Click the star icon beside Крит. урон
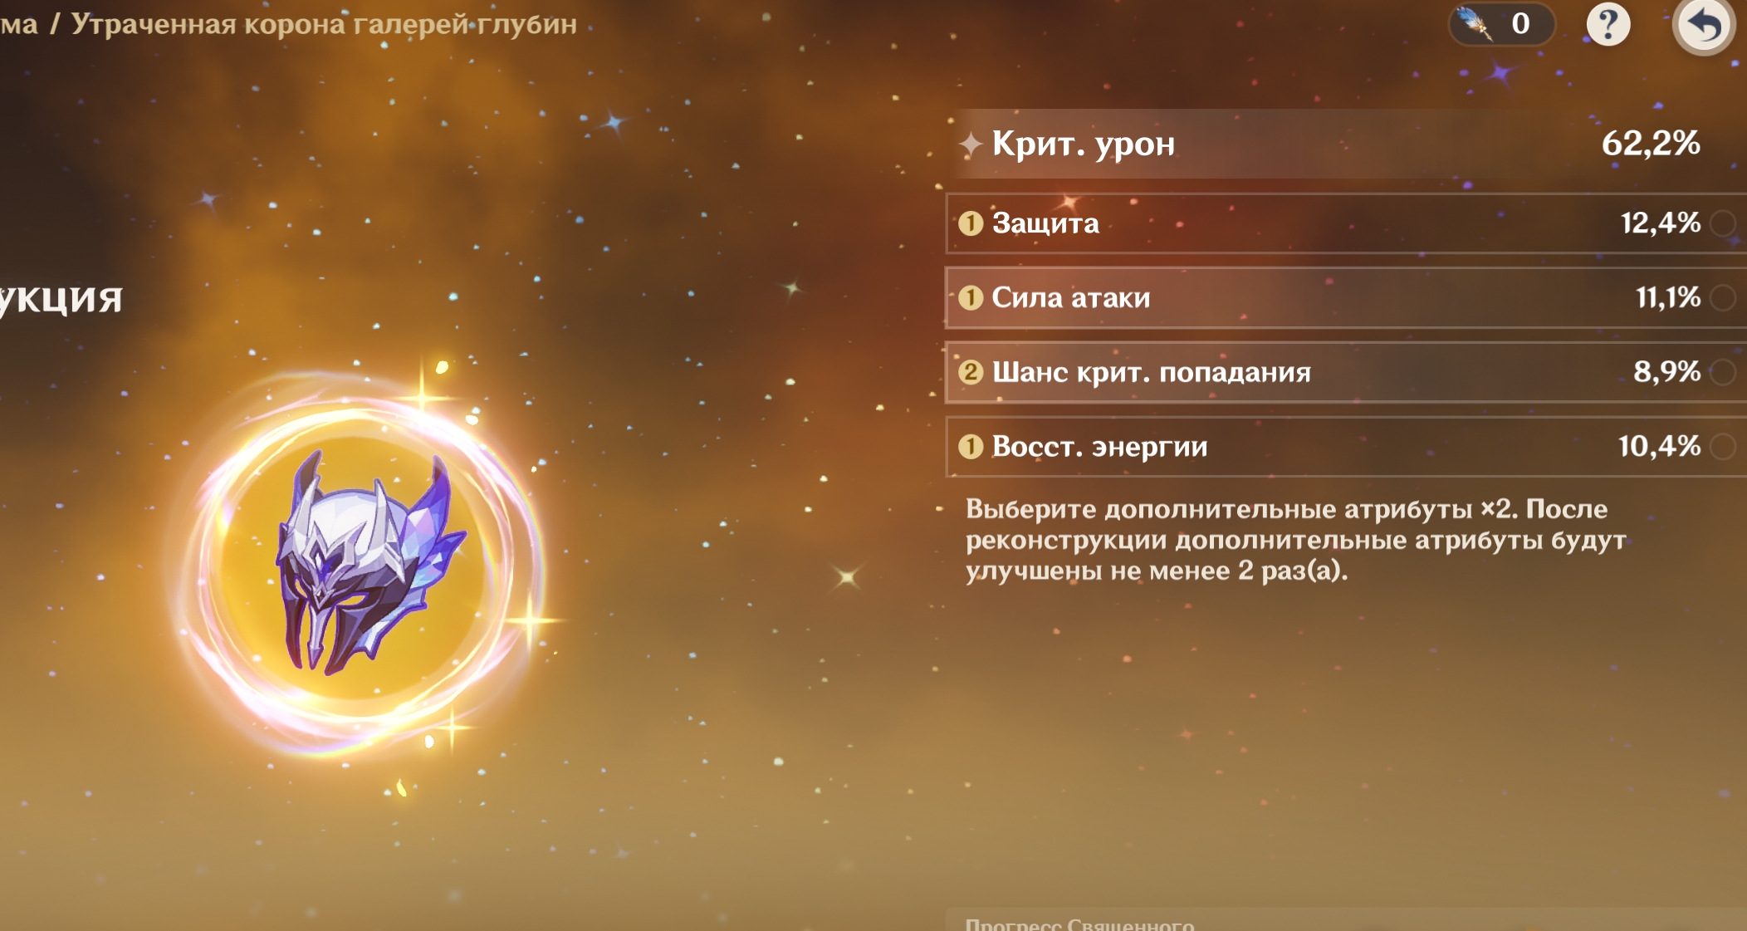The image size is (1747, 931). coord(970,145)
